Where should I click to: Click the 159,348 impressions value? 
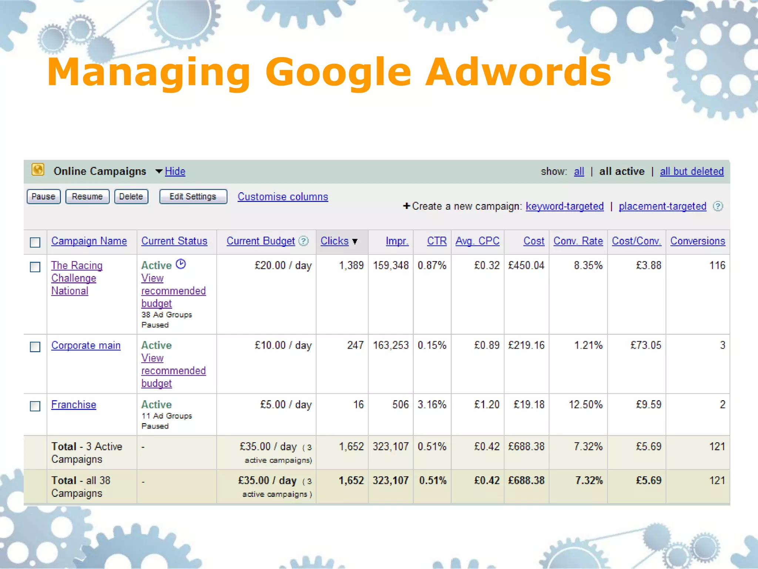(x=391, y=266)
